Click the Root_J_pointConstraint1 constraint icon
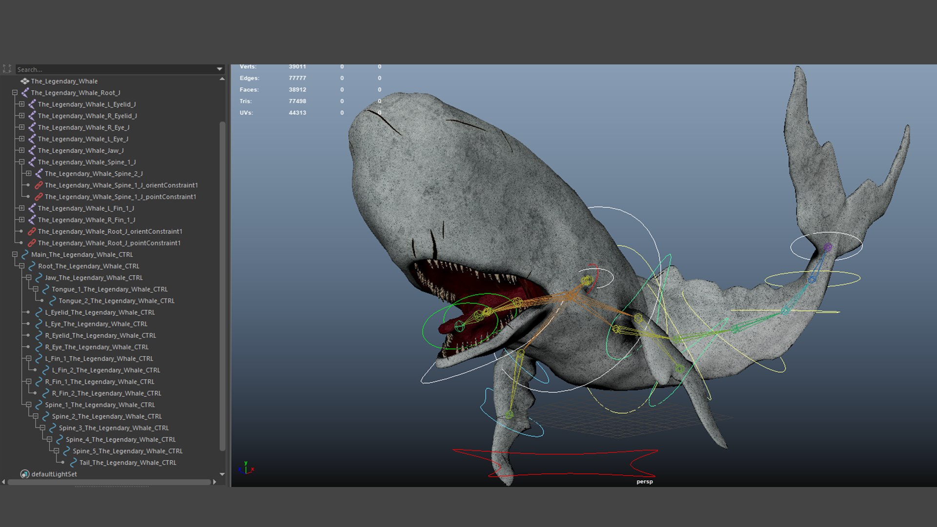This screenshot has width=937, height=527. point(32,243)
